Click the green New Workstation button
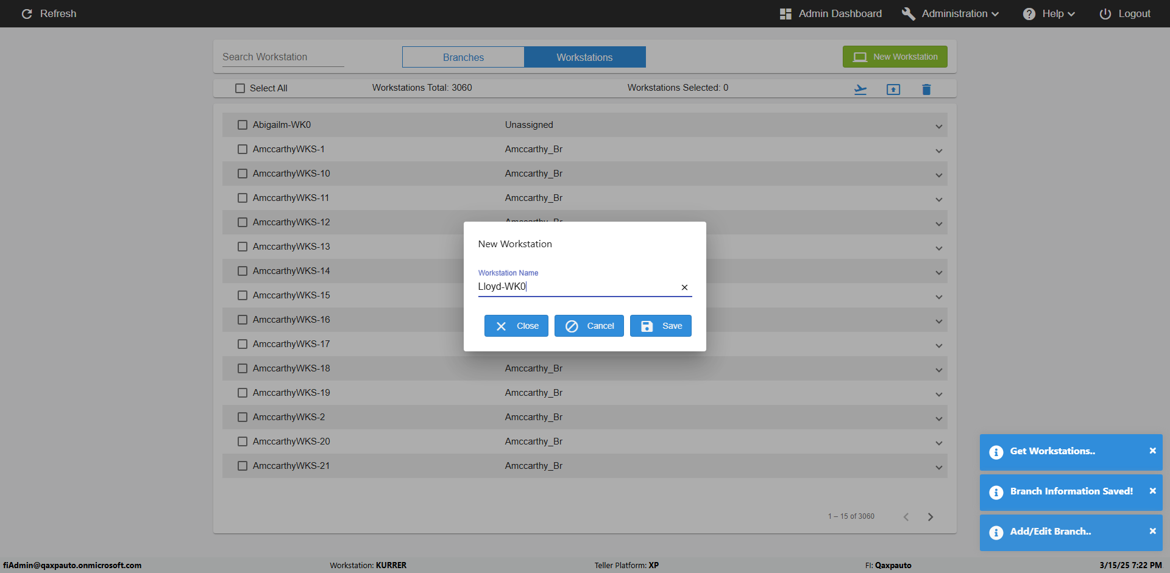 (x=895, y=57)
